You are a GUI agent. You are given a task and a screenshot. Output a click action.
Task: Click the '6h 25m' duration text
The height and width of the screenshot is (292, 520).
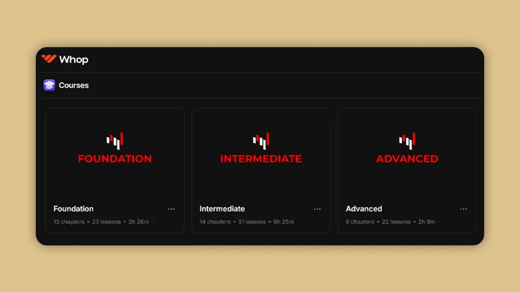pyautogui.click(x=283, y=222)
